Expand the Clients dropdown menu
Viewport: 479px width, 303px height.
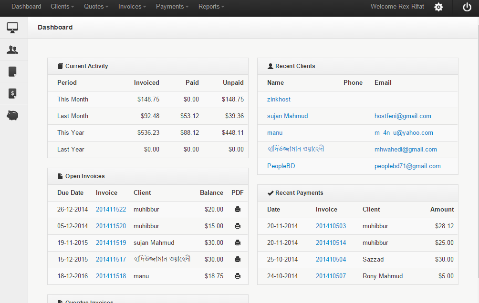point(62,7)
